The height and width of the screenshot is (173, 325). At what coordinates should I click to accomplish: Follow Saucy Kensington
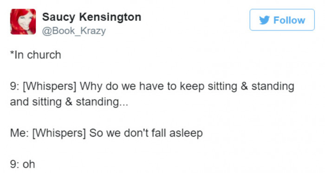[x=282, y=20]
